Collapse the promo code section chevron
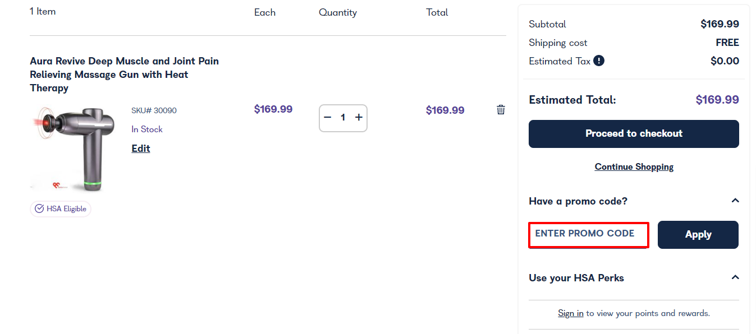The height and width of the screenshot is (334, 756). [735, 201]
